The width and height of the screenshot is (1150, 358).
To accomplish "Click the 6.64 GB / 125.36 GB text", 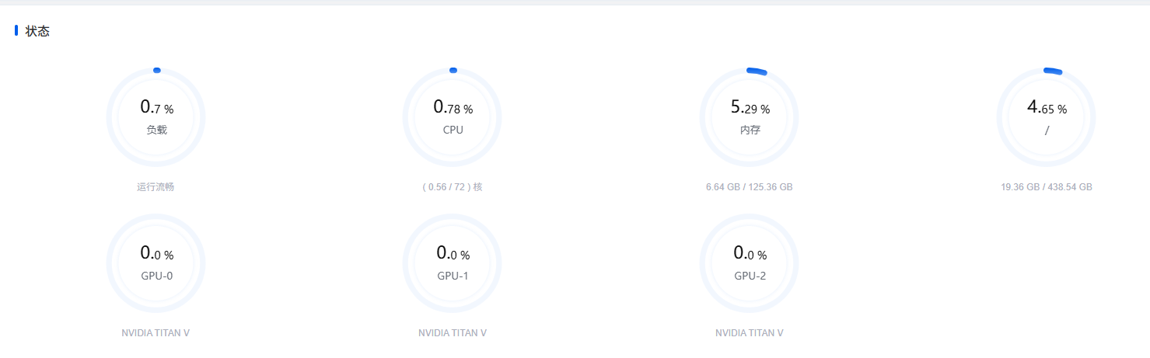I will click(749, 187).
